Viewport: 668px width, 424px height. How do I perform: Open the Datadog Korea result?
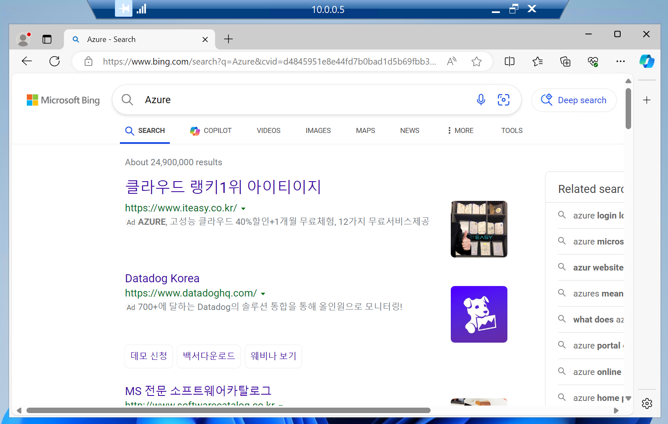click(x=162, y=278)
